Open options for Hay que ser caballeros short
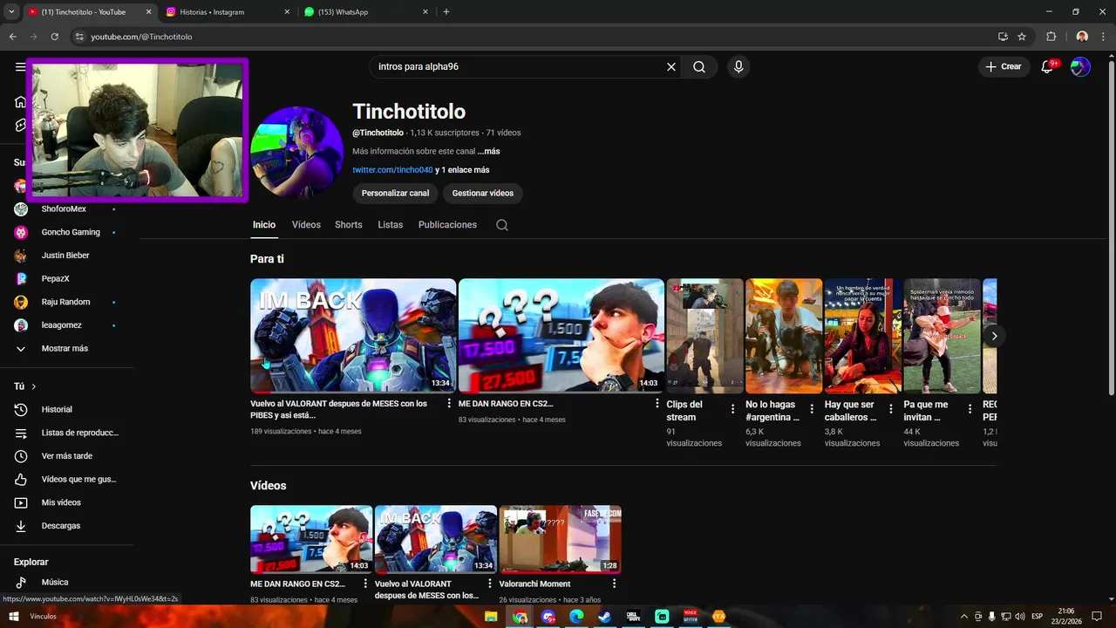 (x=890, y=409)
